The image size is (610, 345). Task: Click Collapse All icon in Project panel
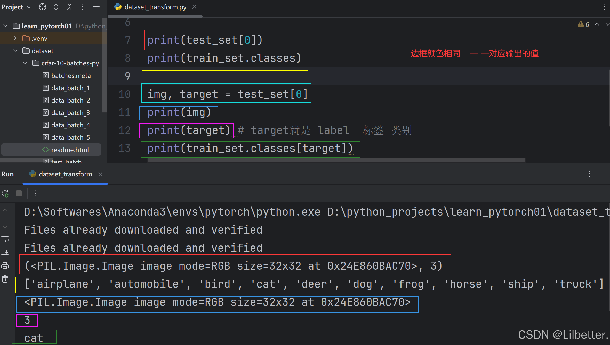69,7
